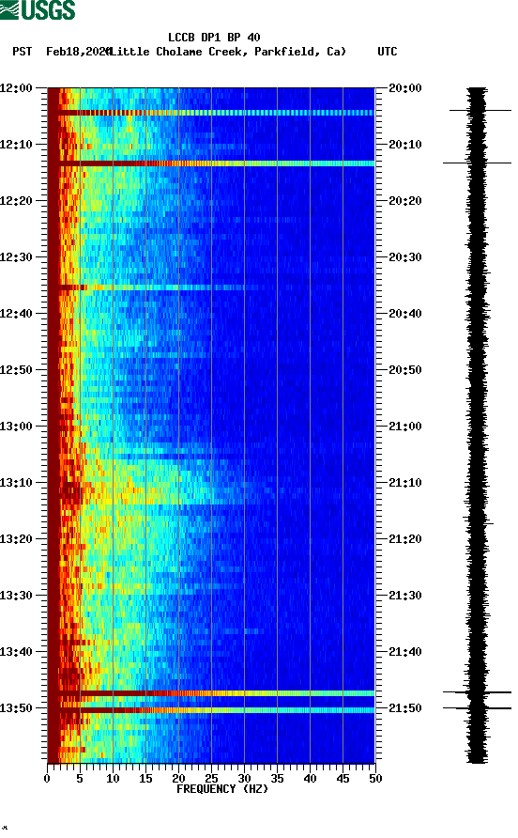Click the 12:00 PST time label
This screenshot has width=518, height=838.
point(16,88)
